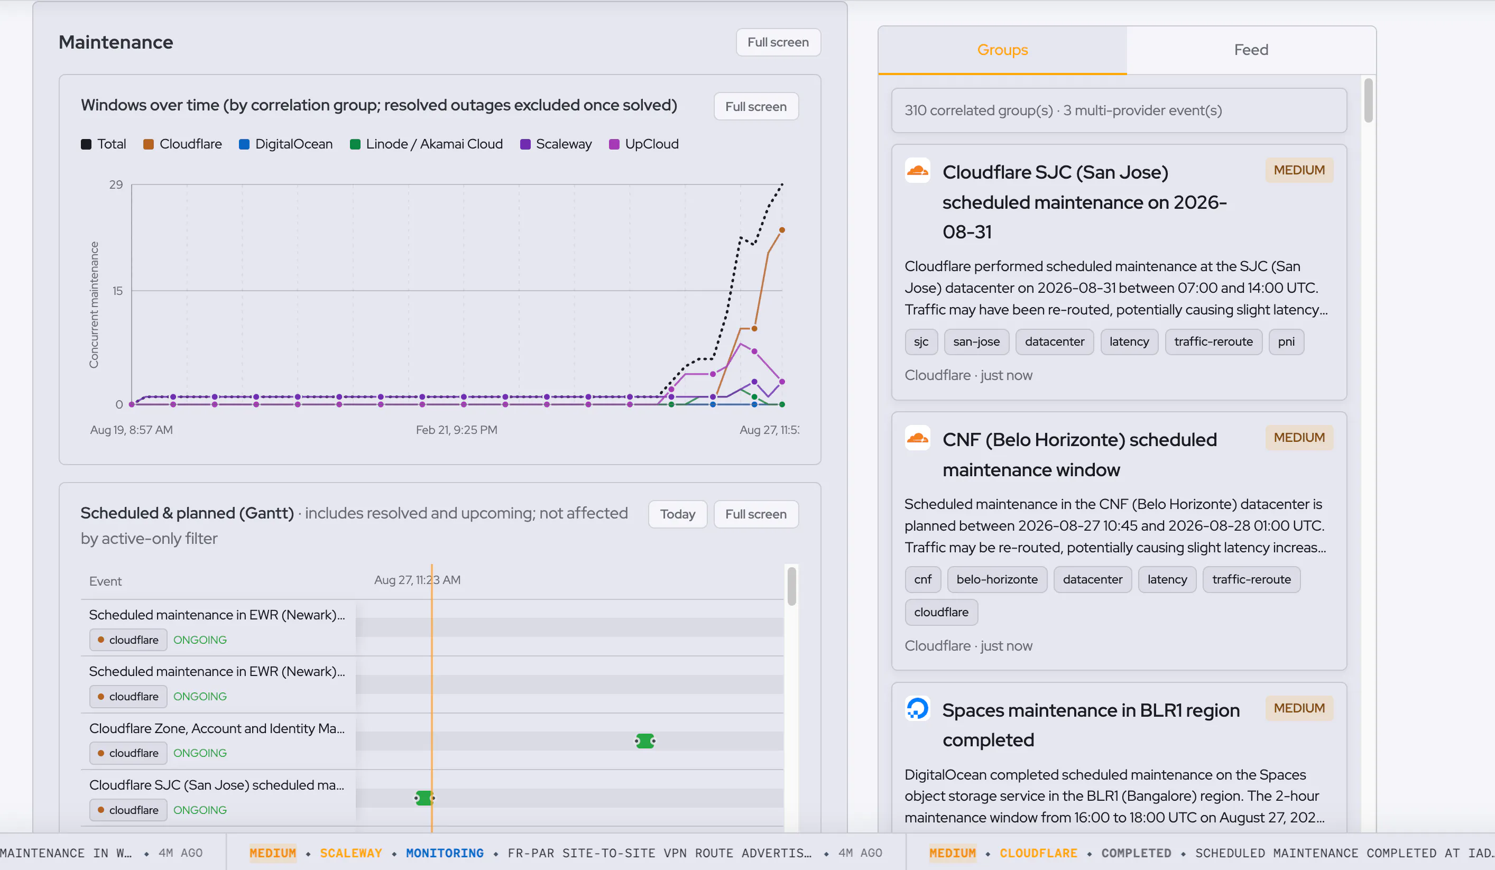Click the green bar for SJC San Jose maintenance
Image resolution: width=1495 pixels, height=870 pixels.
click(x=424, y=798)
